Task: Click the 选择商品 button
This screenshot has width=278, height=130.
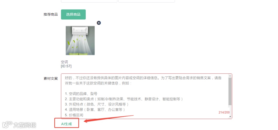Action: pos(73,14)
